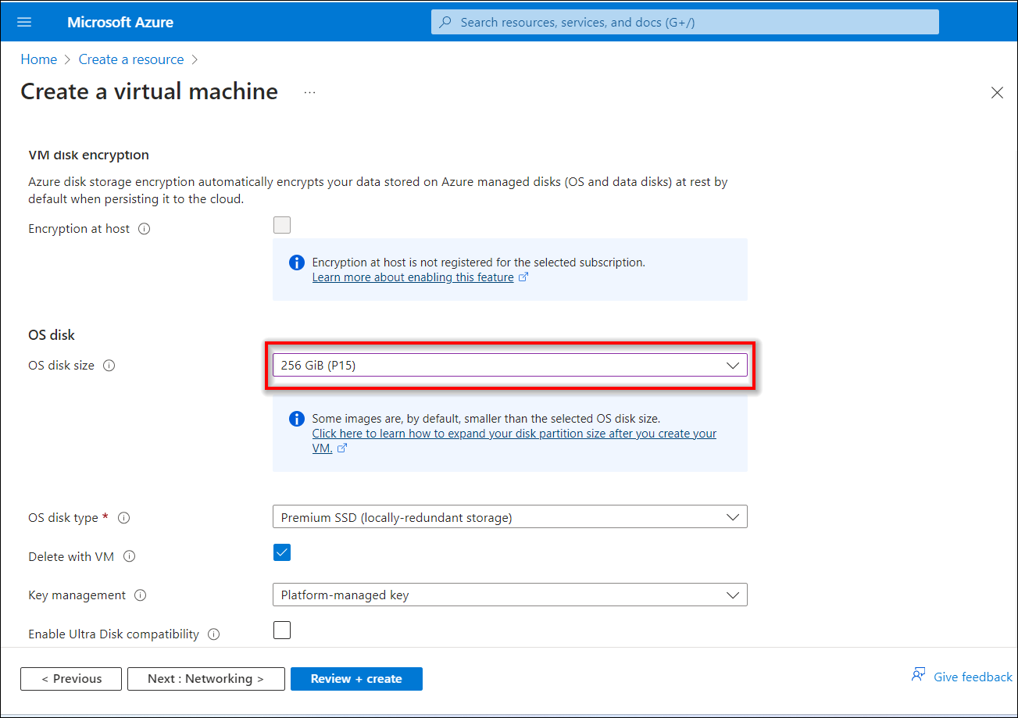Click info icon next to Encryption at host

(x=144, y=229)
